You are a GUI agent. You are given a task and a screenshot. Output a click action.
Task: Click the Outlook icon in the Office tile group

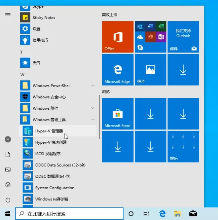click(140, 26)
